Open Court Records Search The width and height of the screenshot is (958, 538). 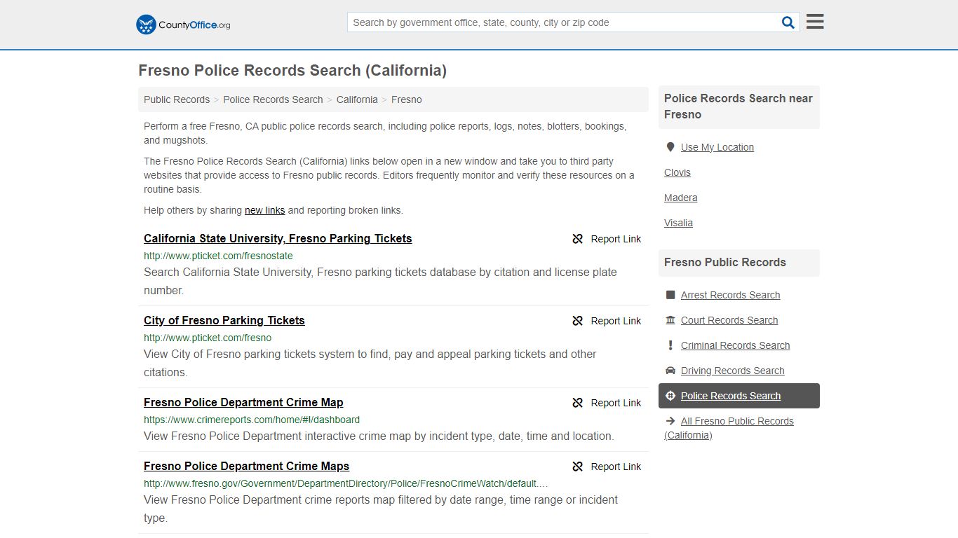[729, 320]
